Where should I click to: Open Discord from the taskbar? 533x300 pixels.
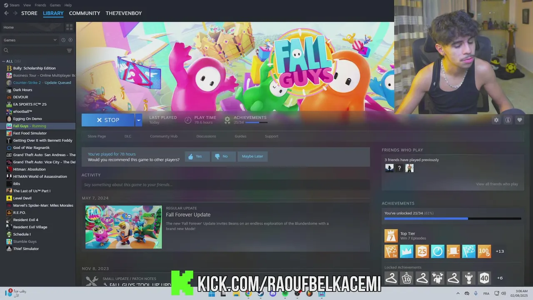point(273,294)
